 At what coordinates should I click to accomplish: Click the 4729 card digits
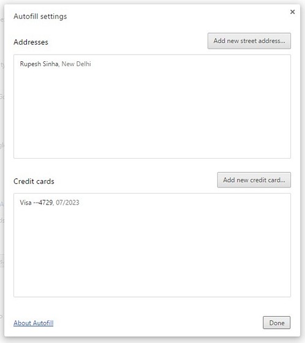[x=45, y=202]
